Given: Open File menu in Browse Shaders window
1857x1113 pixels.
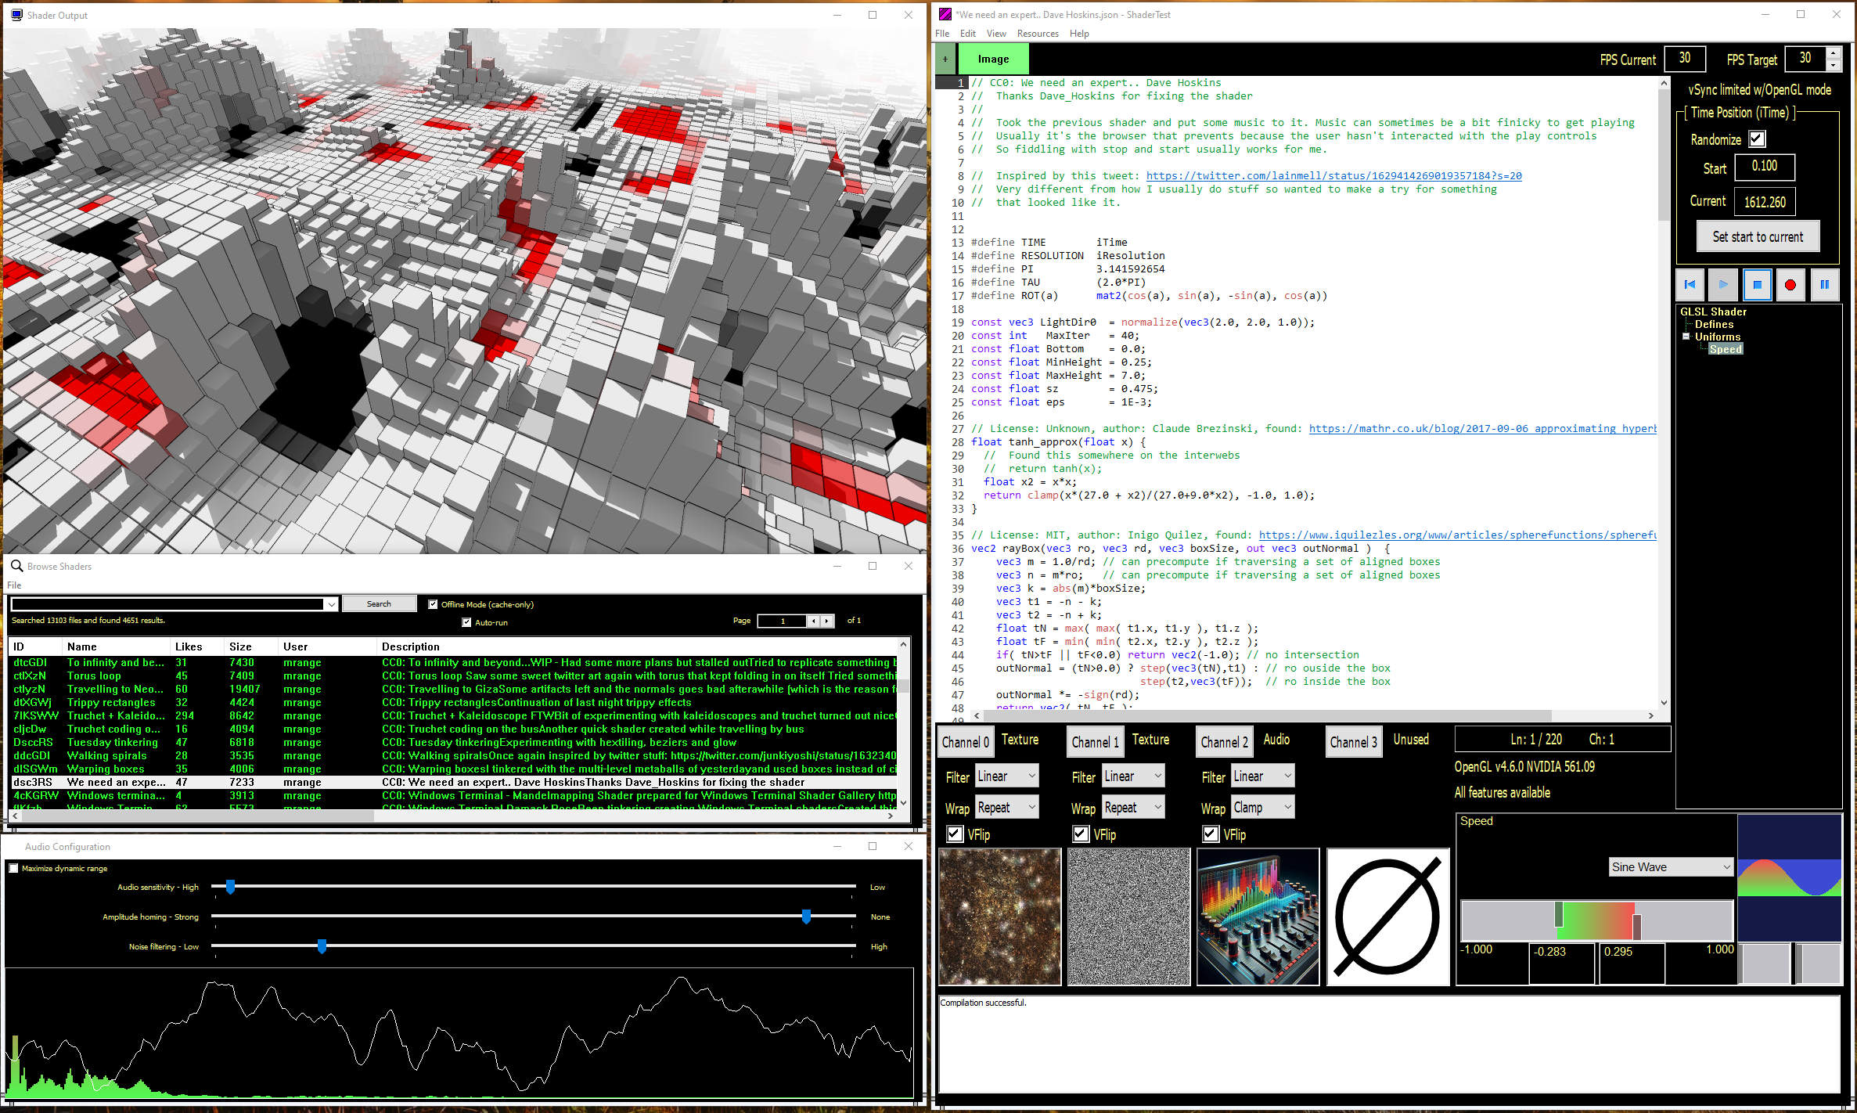Looking at the screenshot, I should click(x=14, y=585).
